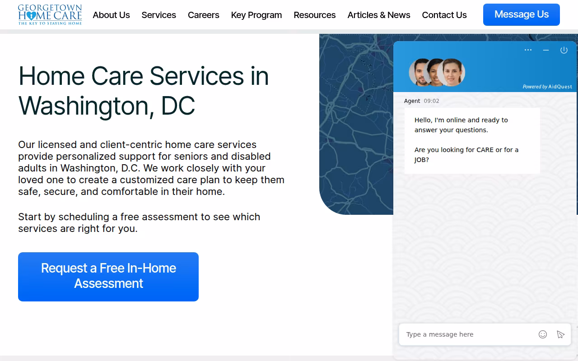
Task: Open the chat options ellipsis menu
Action: 528,50
